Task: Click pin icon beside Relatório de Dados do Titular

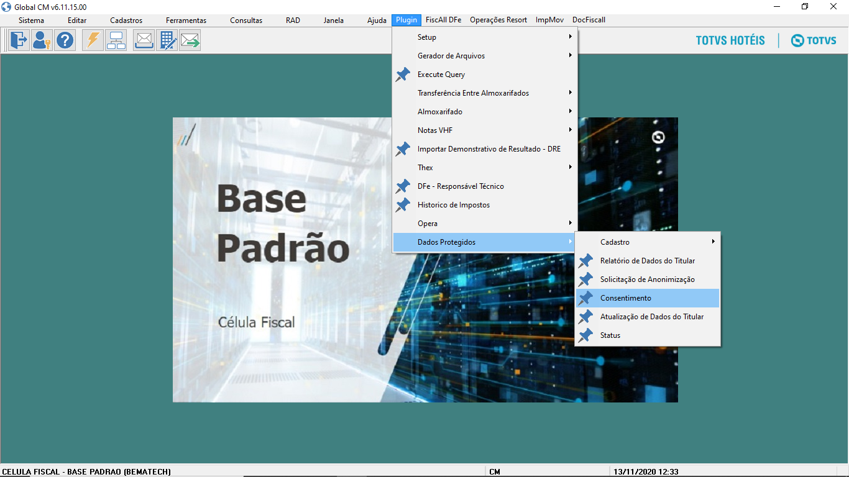Action: tap(585, 261)
